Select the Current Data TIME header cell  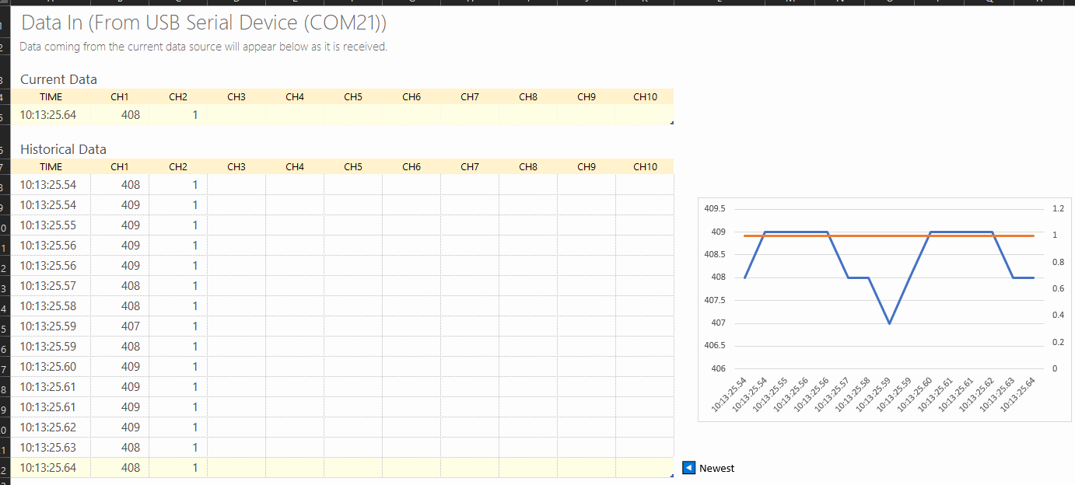pyautogui.click(x=50, y=96)
